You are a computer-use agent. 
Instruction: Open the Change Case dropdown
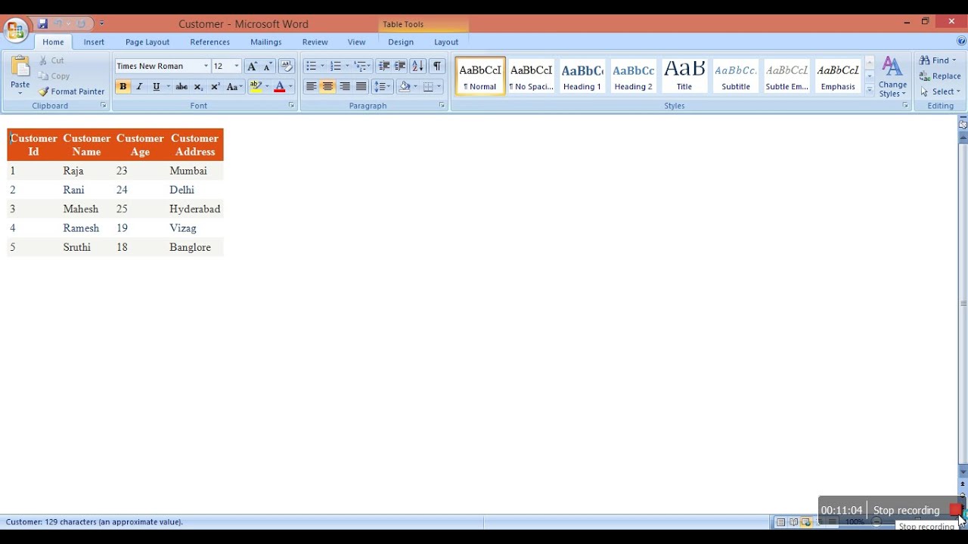pos(234,87)
